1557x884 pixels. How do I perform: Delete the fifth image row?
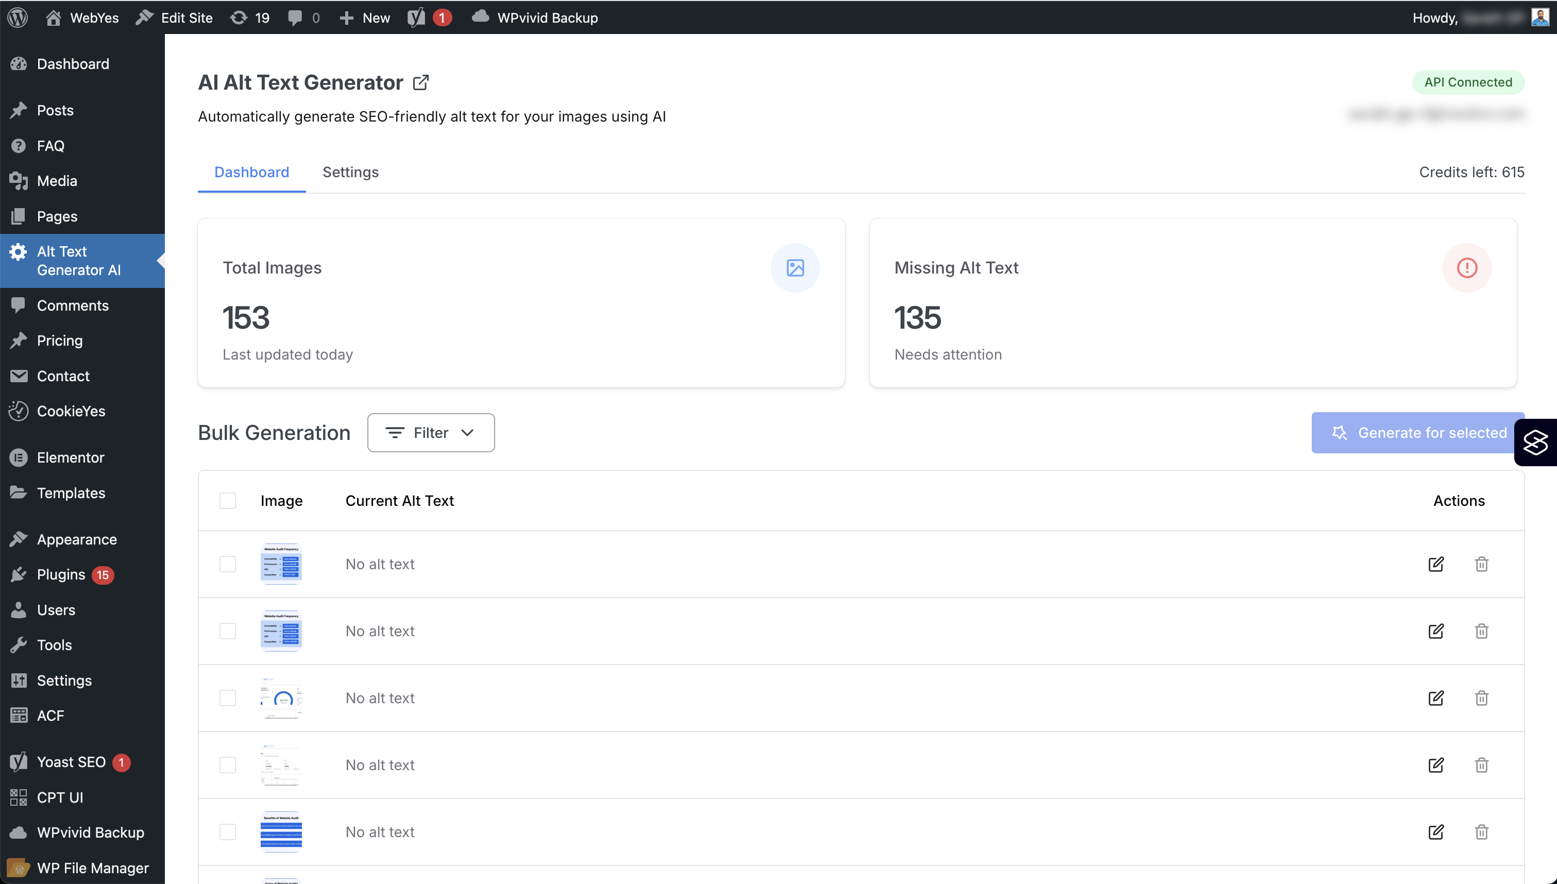point(1482,832)
